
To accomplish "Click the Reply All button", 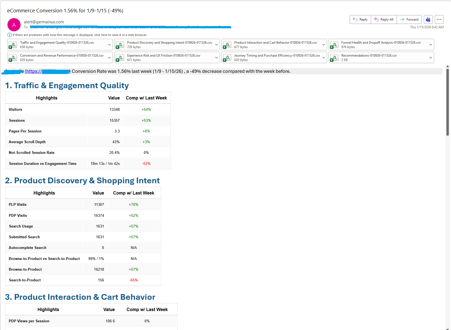I will pos(384,20).
